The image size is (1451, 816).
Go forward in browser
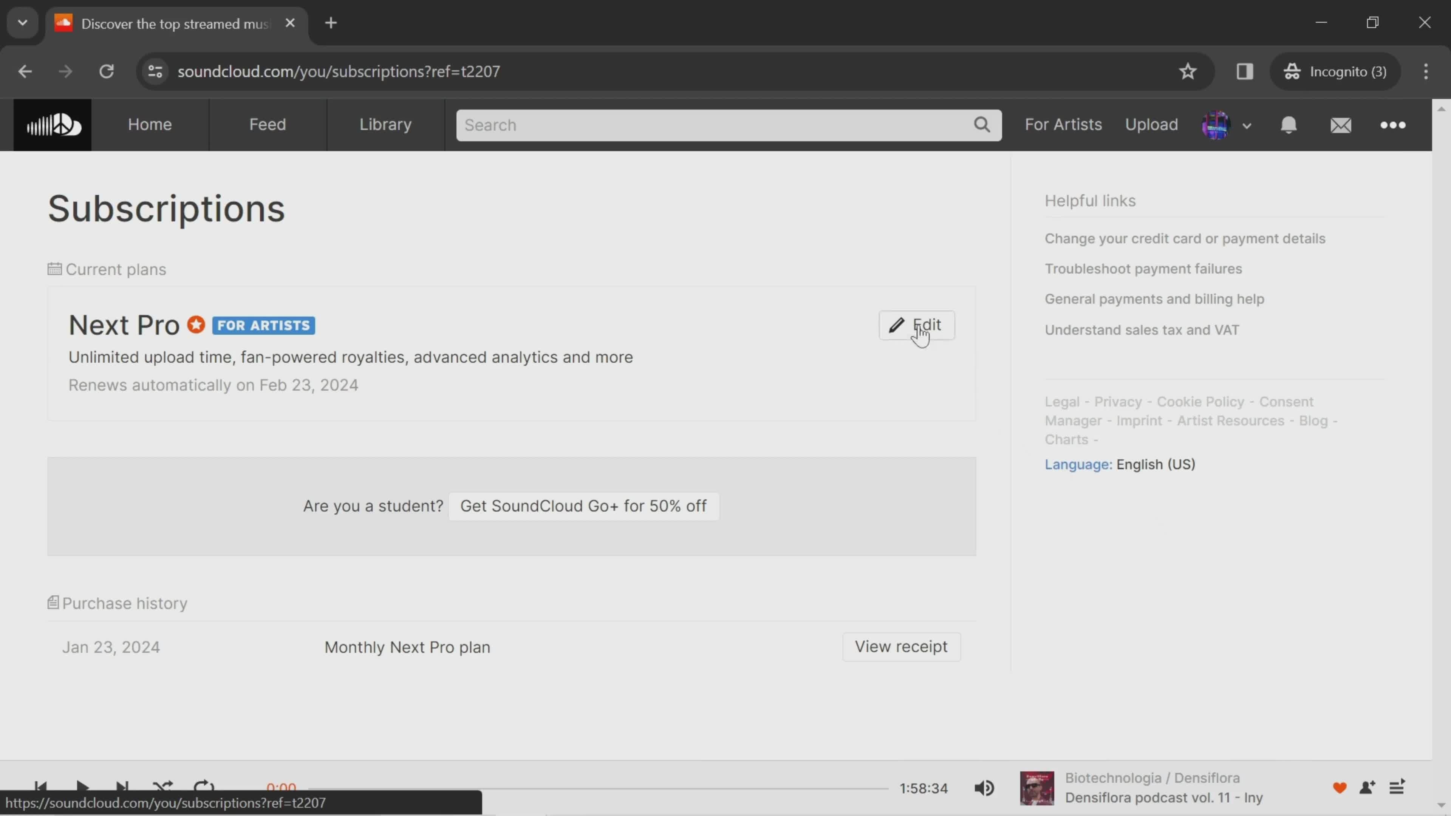tap(65, 71)
